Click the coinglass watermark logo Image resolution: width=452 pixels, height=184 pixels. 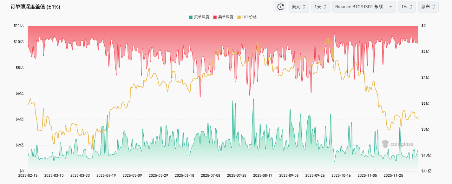[x=397, y=144]
